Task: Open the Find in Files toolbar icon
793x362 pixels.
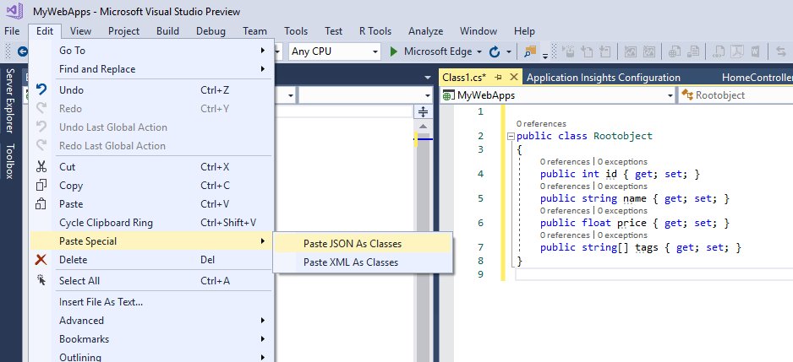Action: click(530, 51)
